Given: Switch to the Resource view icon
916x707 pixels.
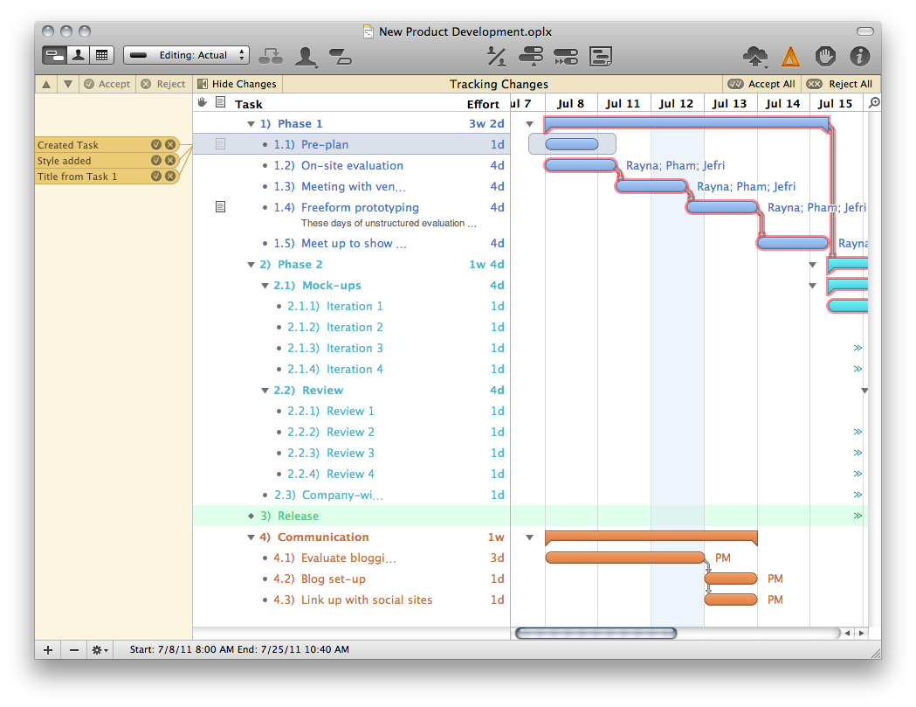Looking at the screenshot, I should 79,55.
